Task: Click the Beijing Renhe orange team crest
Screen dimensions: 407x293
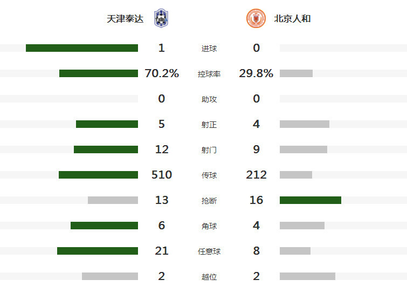Action: click(x=256, y=18)
